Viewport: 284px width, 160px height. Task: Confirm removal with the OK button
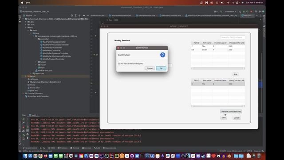161,68
